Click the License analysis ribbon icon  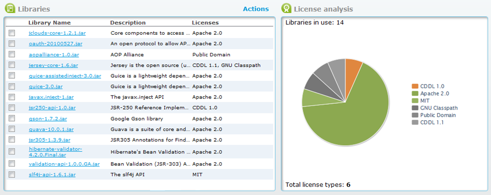pyautogui.click(x=286, y=9)
